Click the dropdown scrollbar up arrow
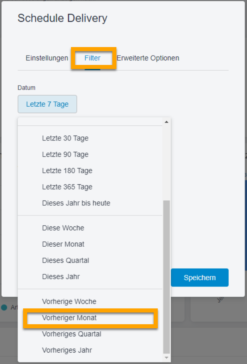This screenshot has width=247, height=364. point(166,122)
